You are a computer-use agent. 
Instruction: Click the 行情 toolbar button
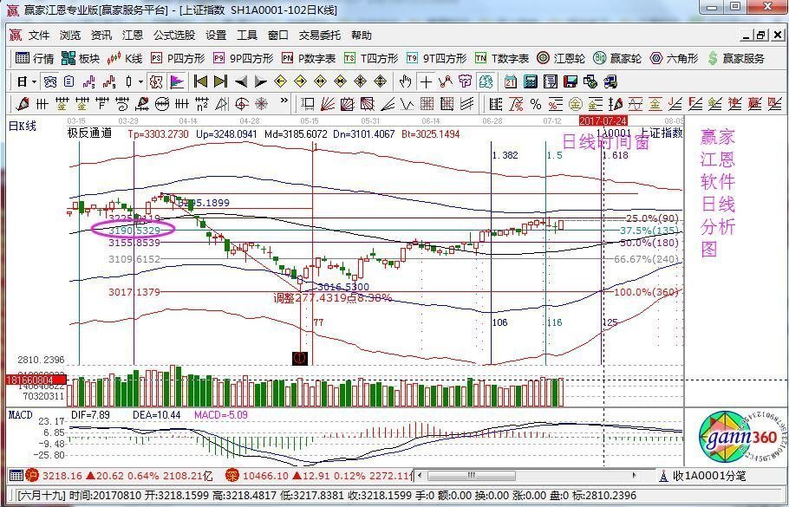[x=35, y=58]
